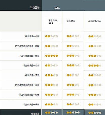
Task: Click S30 overall 整体质量 rating in footer row
Action: click(x=52, y=112)
